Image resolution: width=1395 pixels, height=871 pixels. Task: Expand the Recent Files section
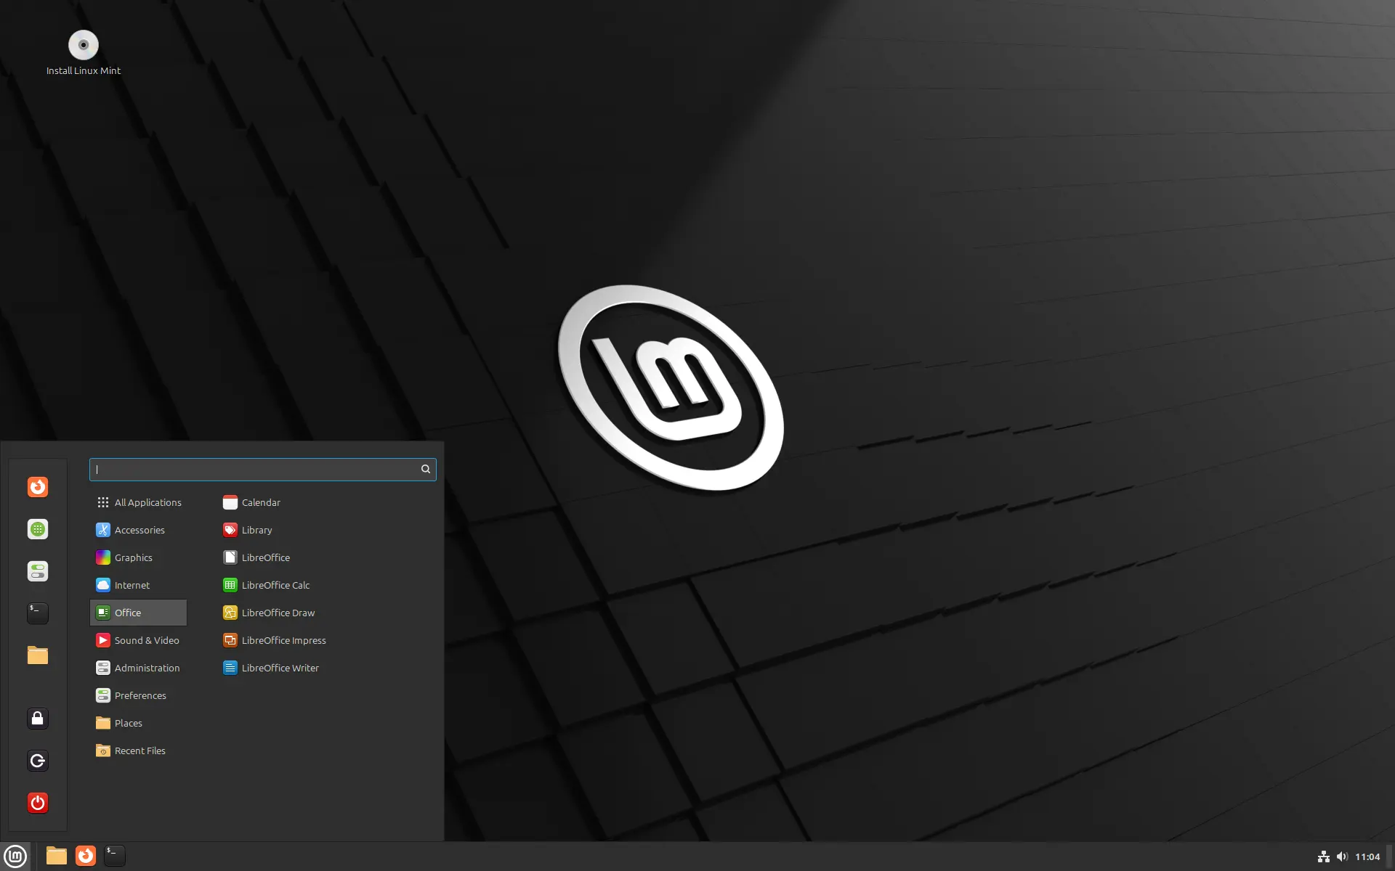tap(139, 750)
